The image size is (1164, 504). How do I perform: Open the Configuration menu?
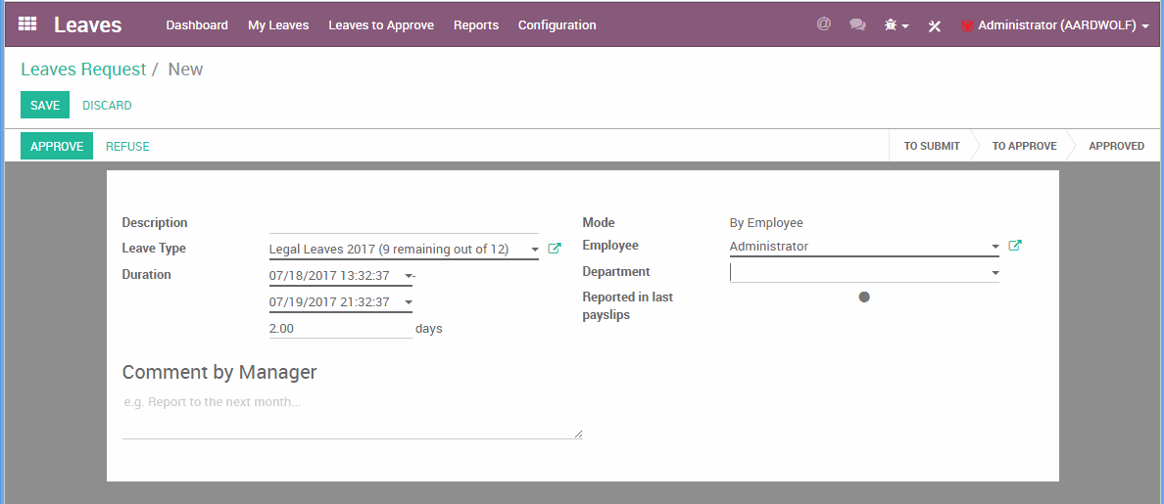click(x=557, y=25)
